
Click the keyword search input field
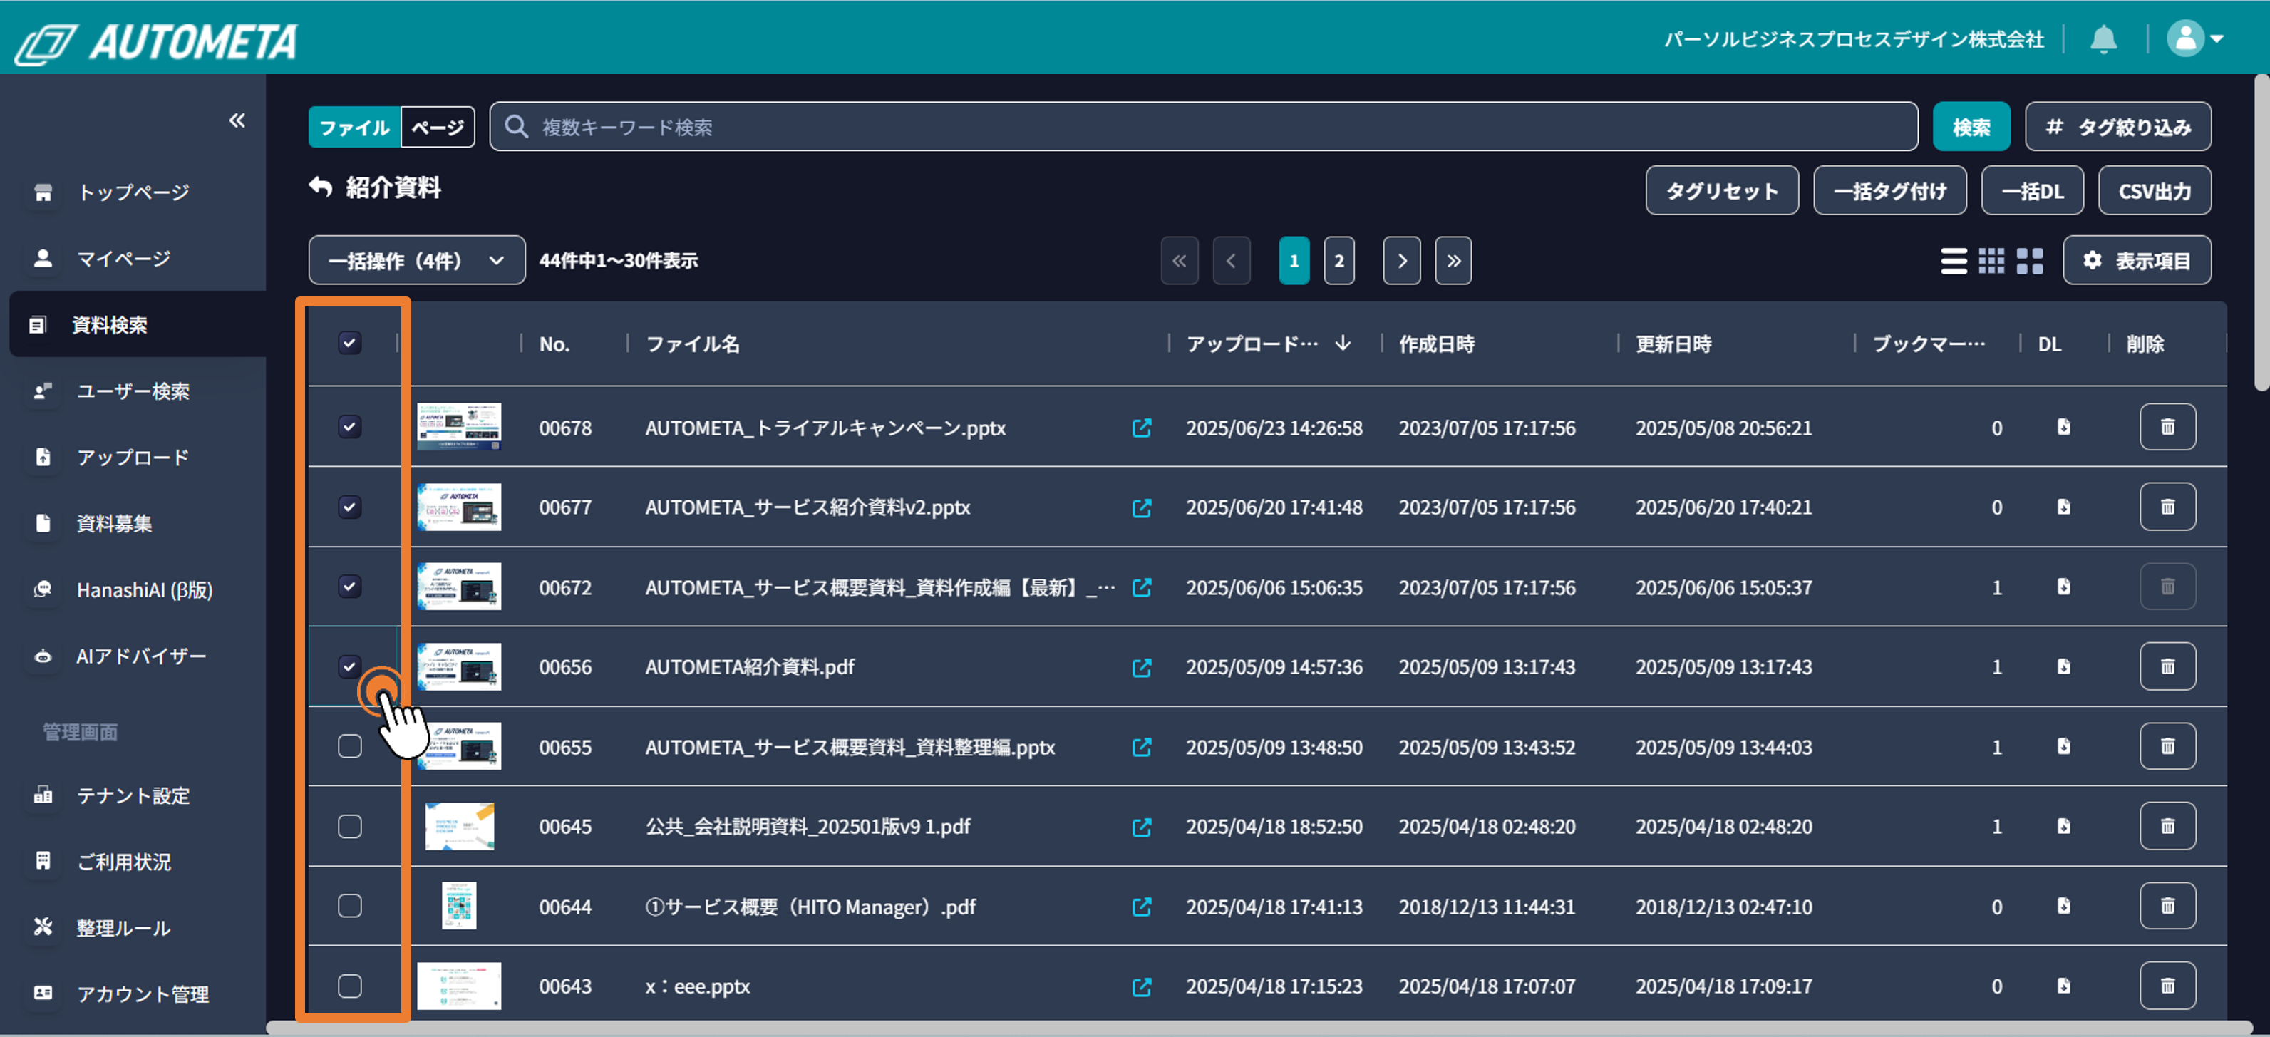point(1203,127)
